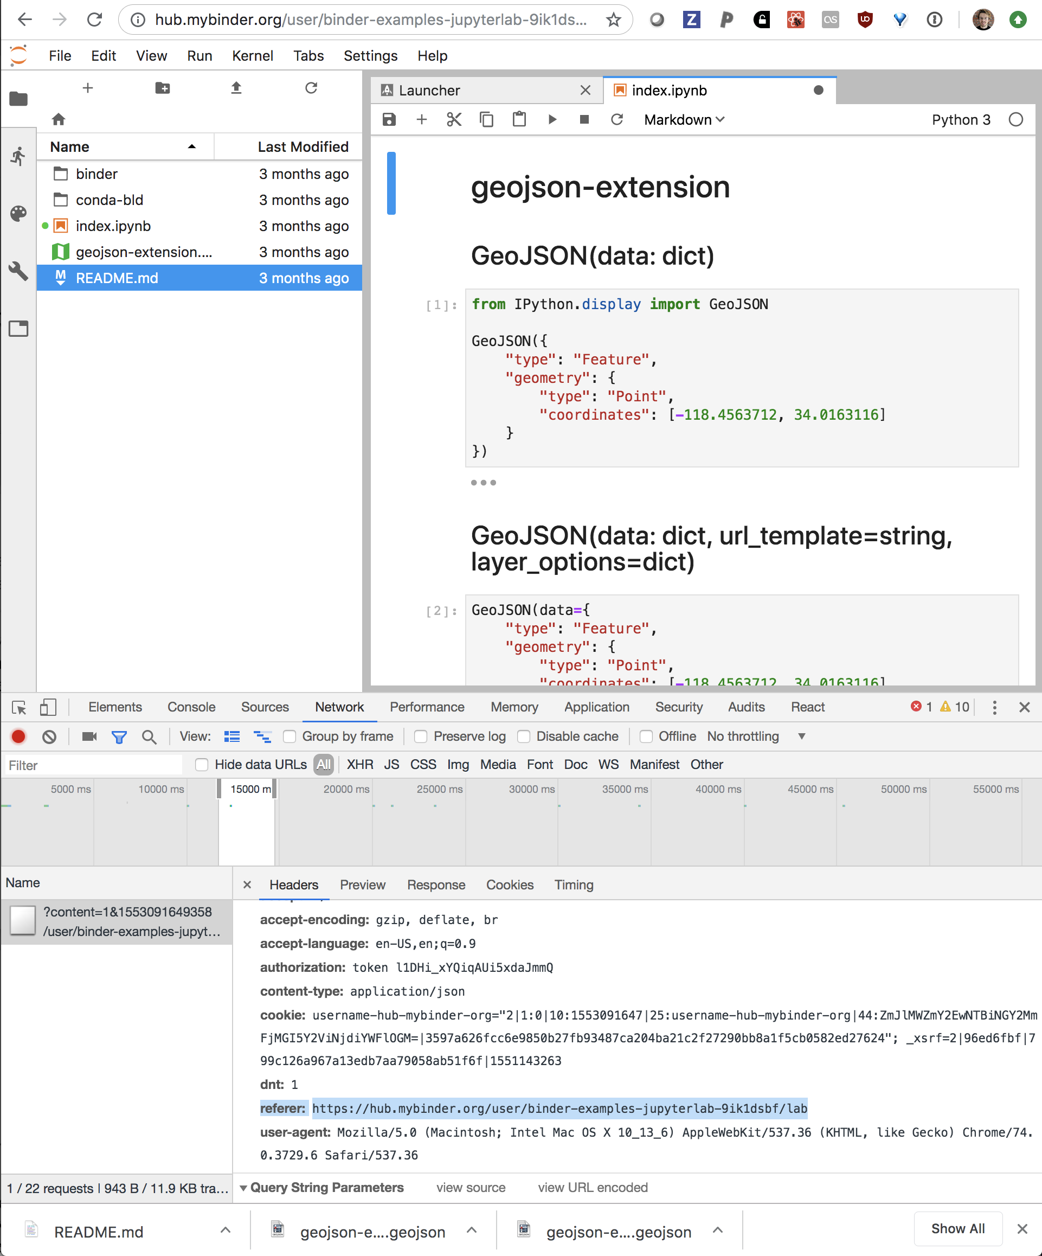Clear the network log in DevTools
The width and height of the screenshot is (1042, 1256).
[50, 736]
